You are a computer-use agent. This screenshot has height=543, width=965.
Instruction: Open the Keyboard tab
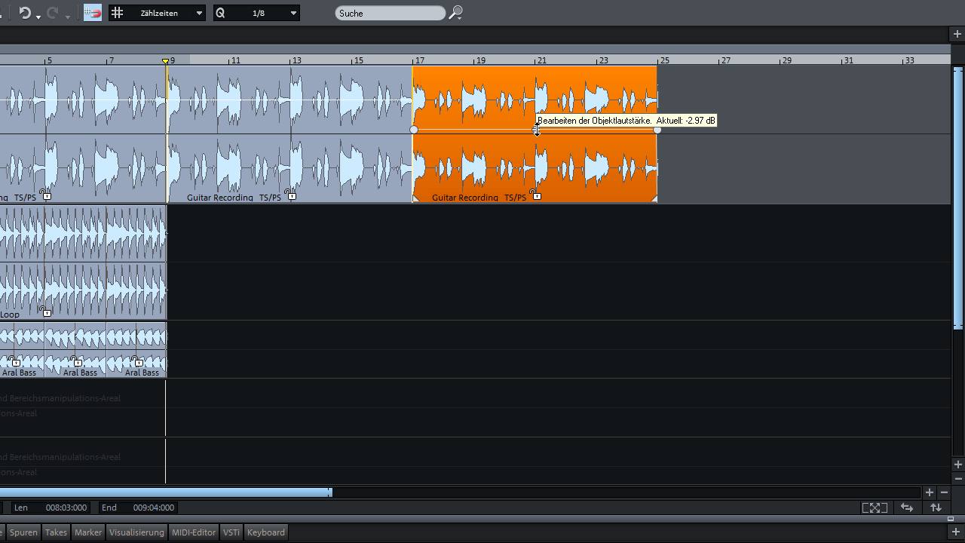(266, 532)
